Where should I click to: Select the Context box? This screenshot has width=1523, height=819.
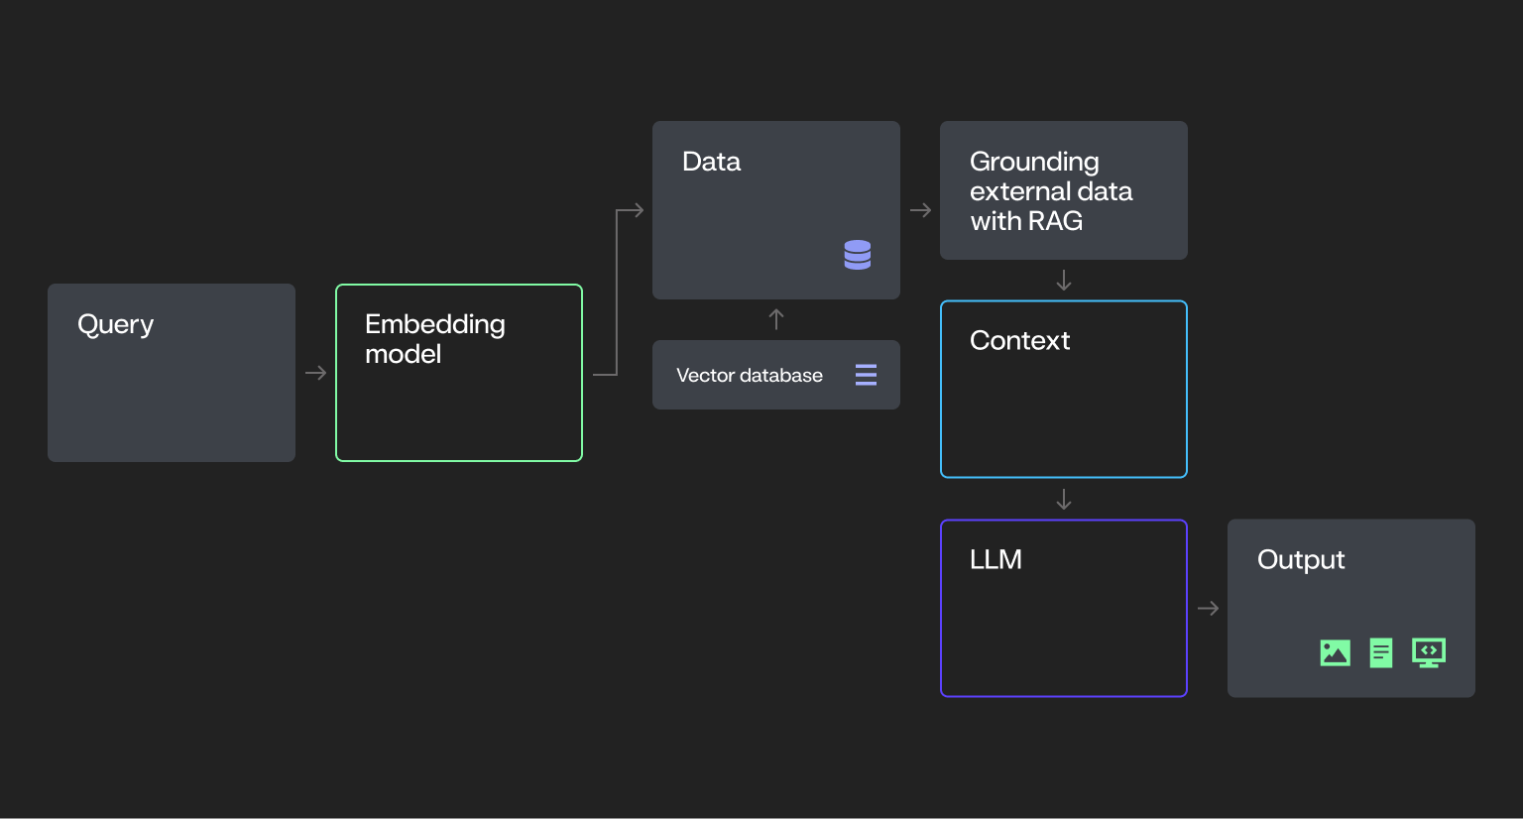point(1064,389)
